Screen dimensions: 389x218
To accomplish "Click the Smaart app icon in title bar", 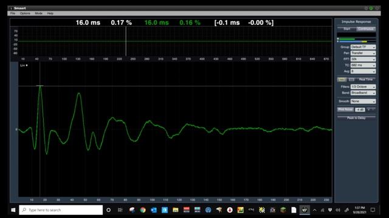I will [x=11, y=8].
